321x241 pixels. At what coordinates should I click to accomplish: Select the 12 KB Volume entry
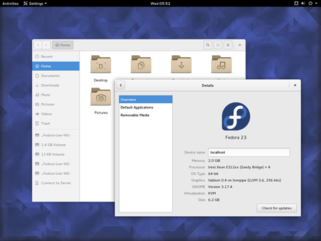(x=56, y=154)
